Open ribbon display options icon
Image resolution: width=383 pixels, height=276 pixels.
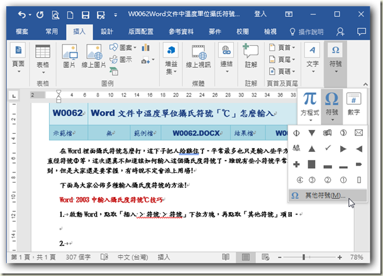coord(289,14)
